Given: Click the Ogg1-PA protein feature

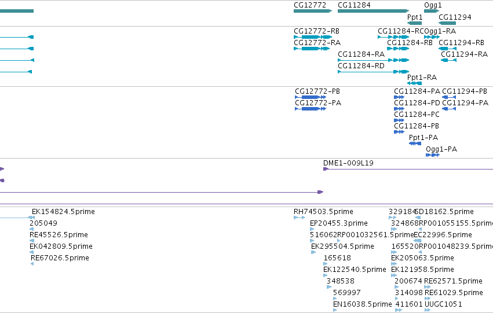Looking at the screenshot, I should click(433, 155).
